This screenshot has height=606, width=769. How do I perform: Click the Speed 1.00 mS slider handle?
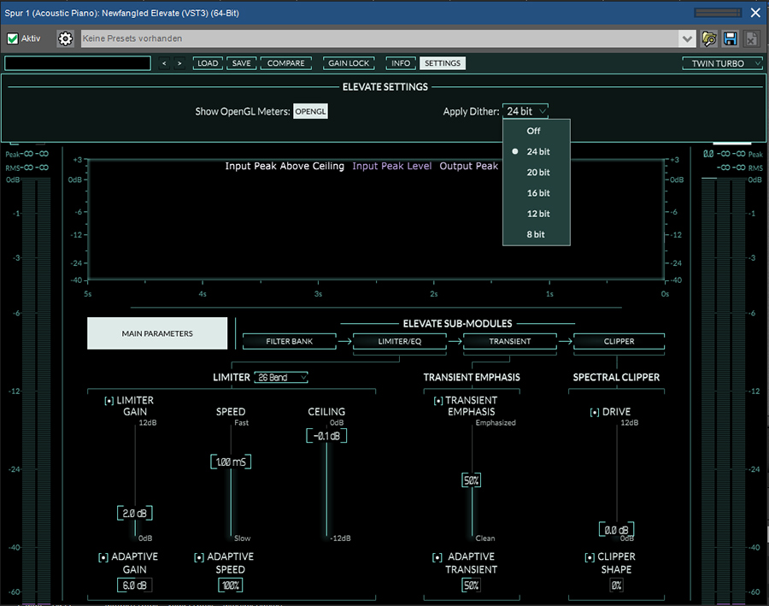tap(231, 462)
